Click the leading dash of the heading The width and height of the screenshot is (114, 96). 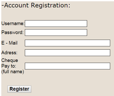(x=3, y=5)
